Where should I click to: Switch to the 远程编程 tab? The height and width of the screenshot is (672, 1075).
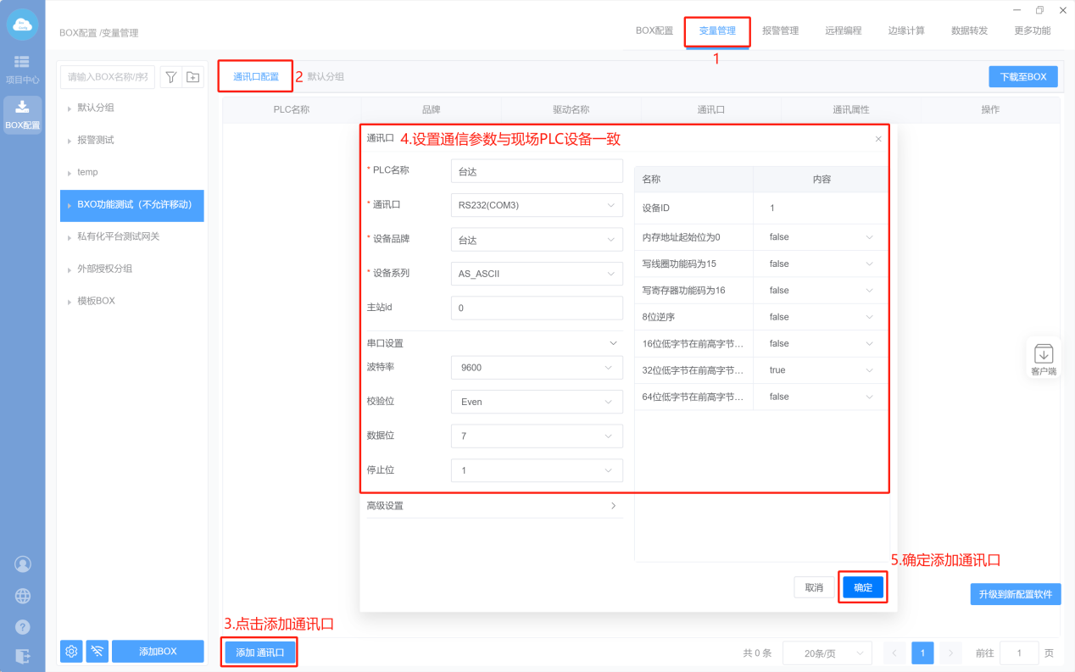click(843, 31)
